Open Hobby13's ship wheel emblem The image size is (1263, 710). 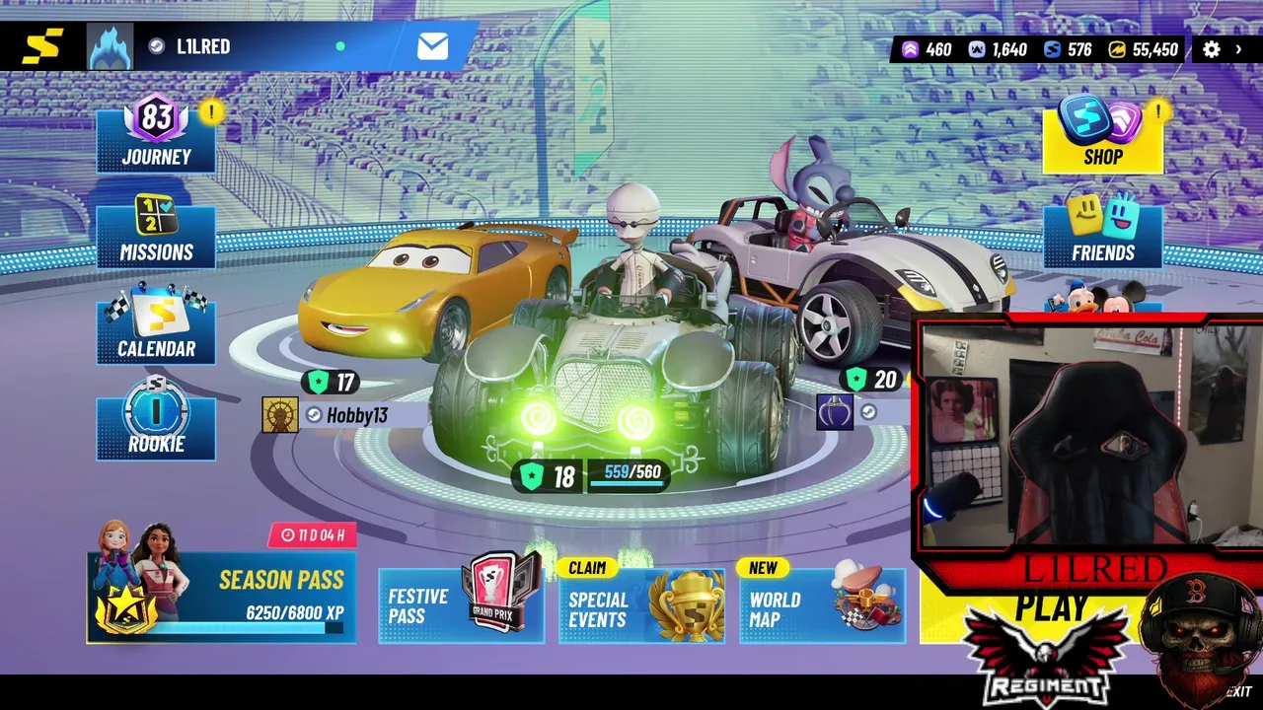coord(280,415)
